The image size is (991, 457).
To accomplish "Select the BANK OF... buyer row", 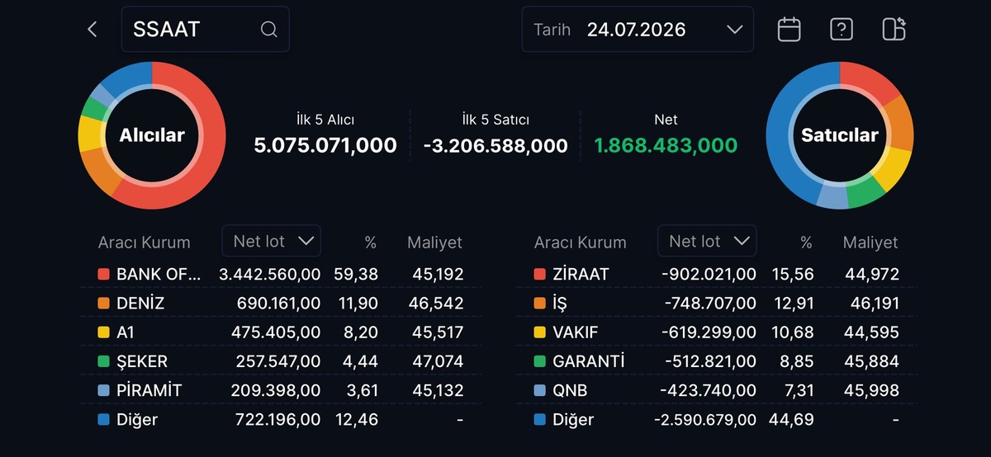I will pos(281,274).
